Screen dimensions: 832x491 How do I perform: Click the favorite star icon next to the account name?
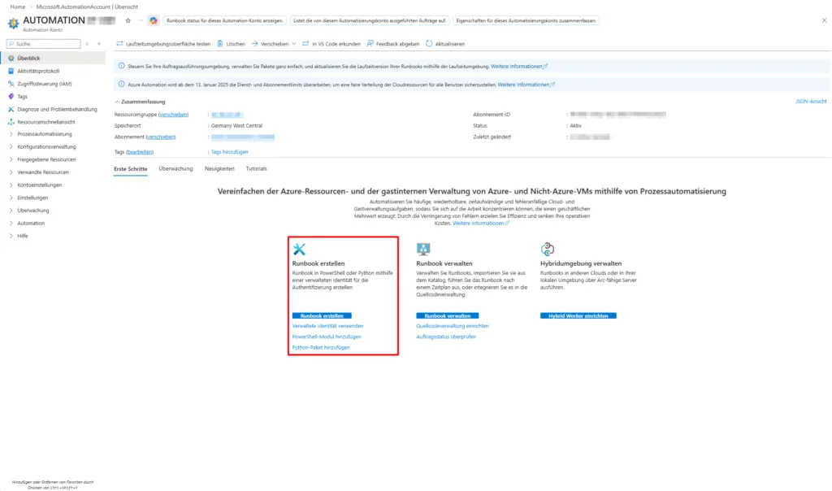click(x=128, y=20)
